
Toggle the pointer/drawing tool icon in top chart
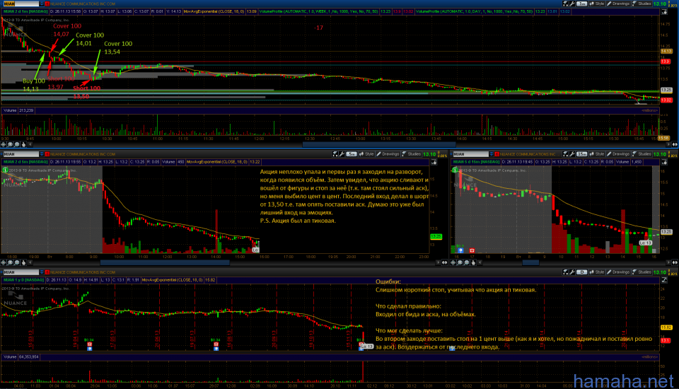[x=664, y=12]
